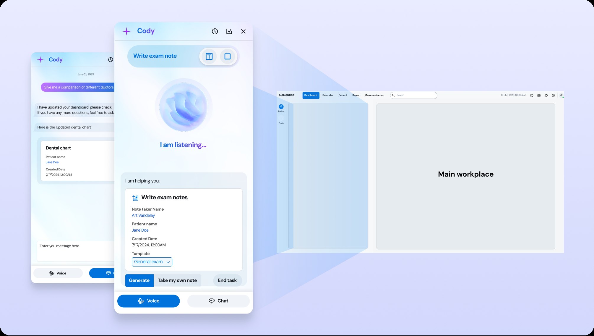
Task: Open the General exam template dropdown
Action: click(x=152, y=262)
